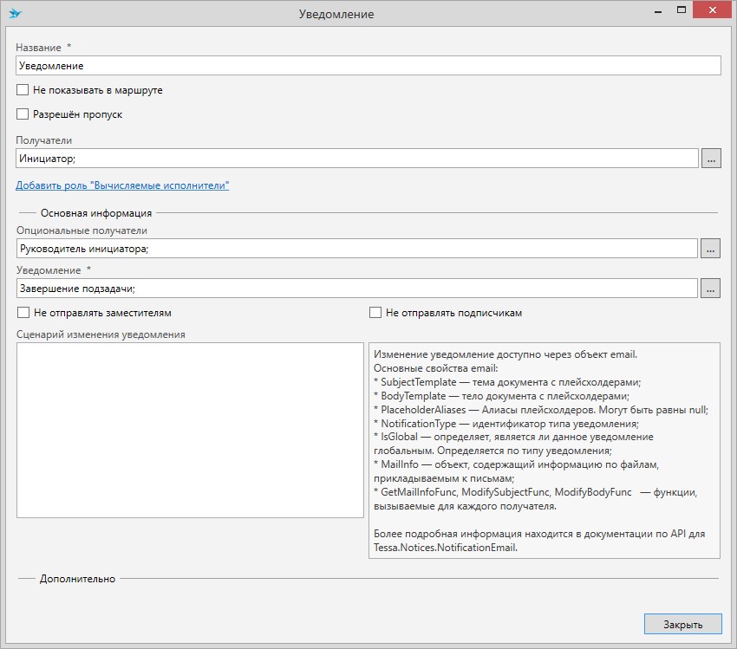Click the Получатели field containing Инициатор
The width and height of the screenshot is (737, 649).
(x=356, y=159)
